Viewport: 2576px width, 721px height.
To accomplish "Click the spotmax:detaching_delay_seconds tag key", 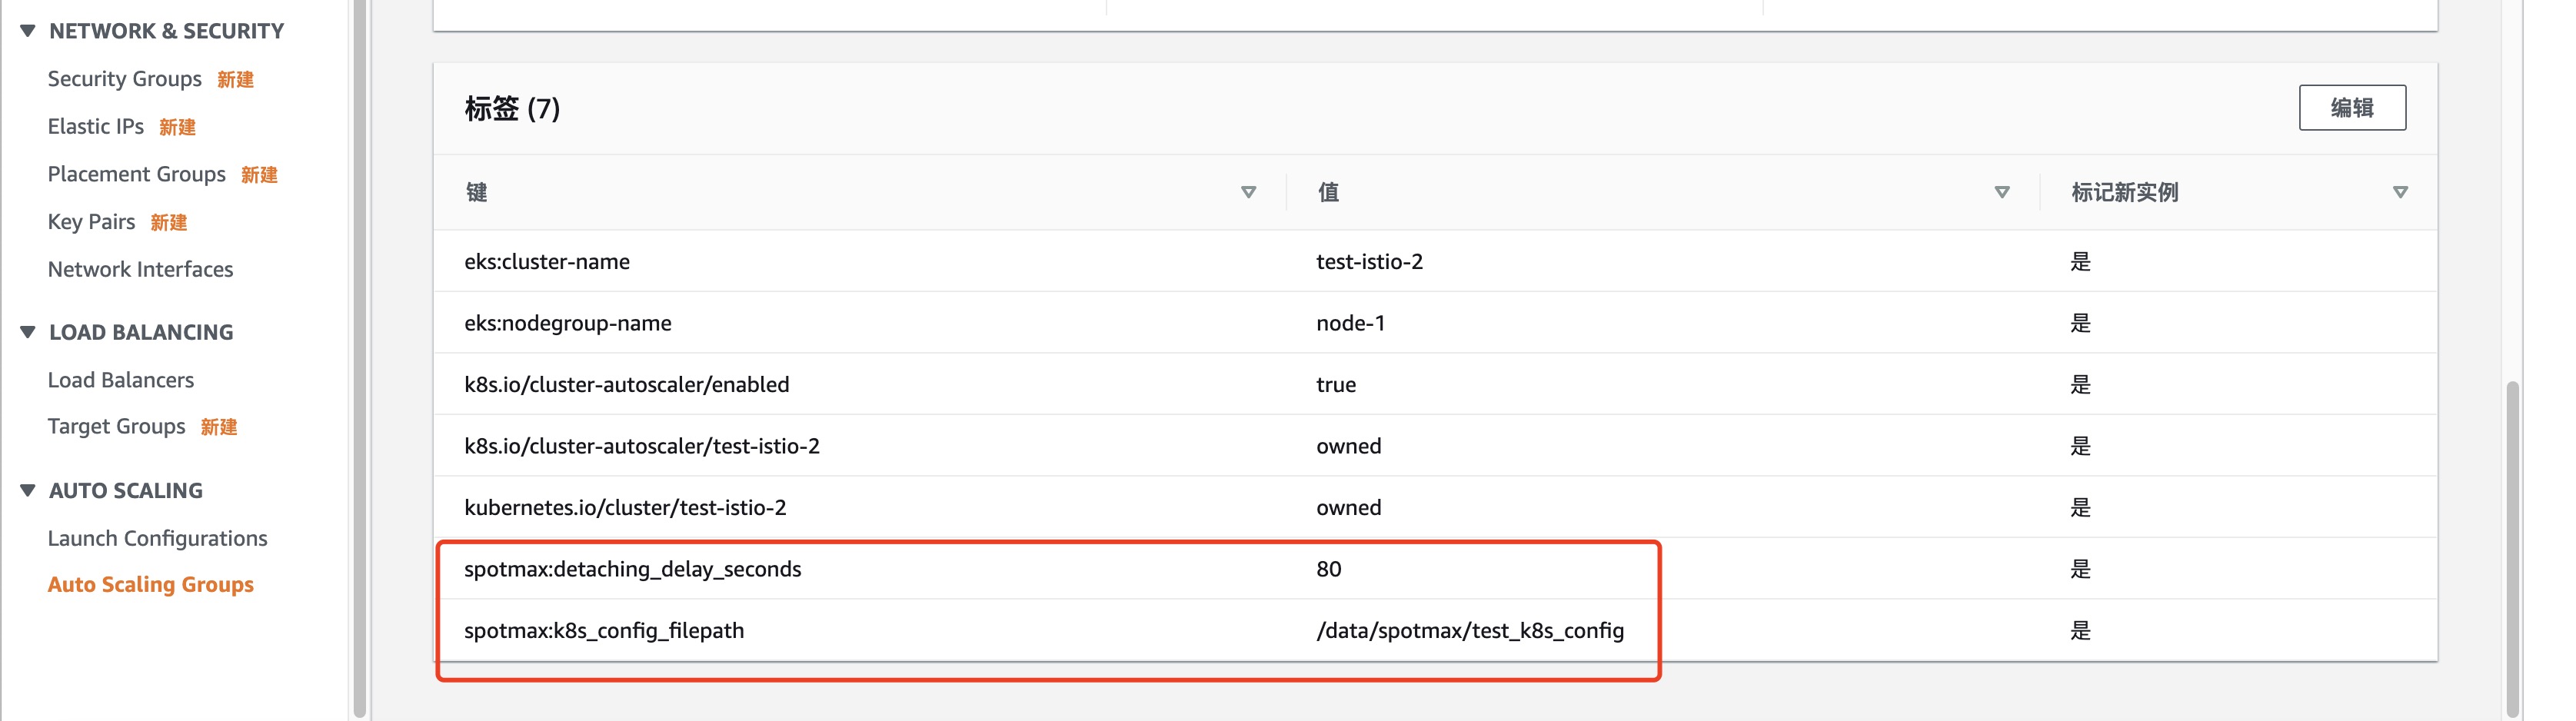I will point(633,569).
